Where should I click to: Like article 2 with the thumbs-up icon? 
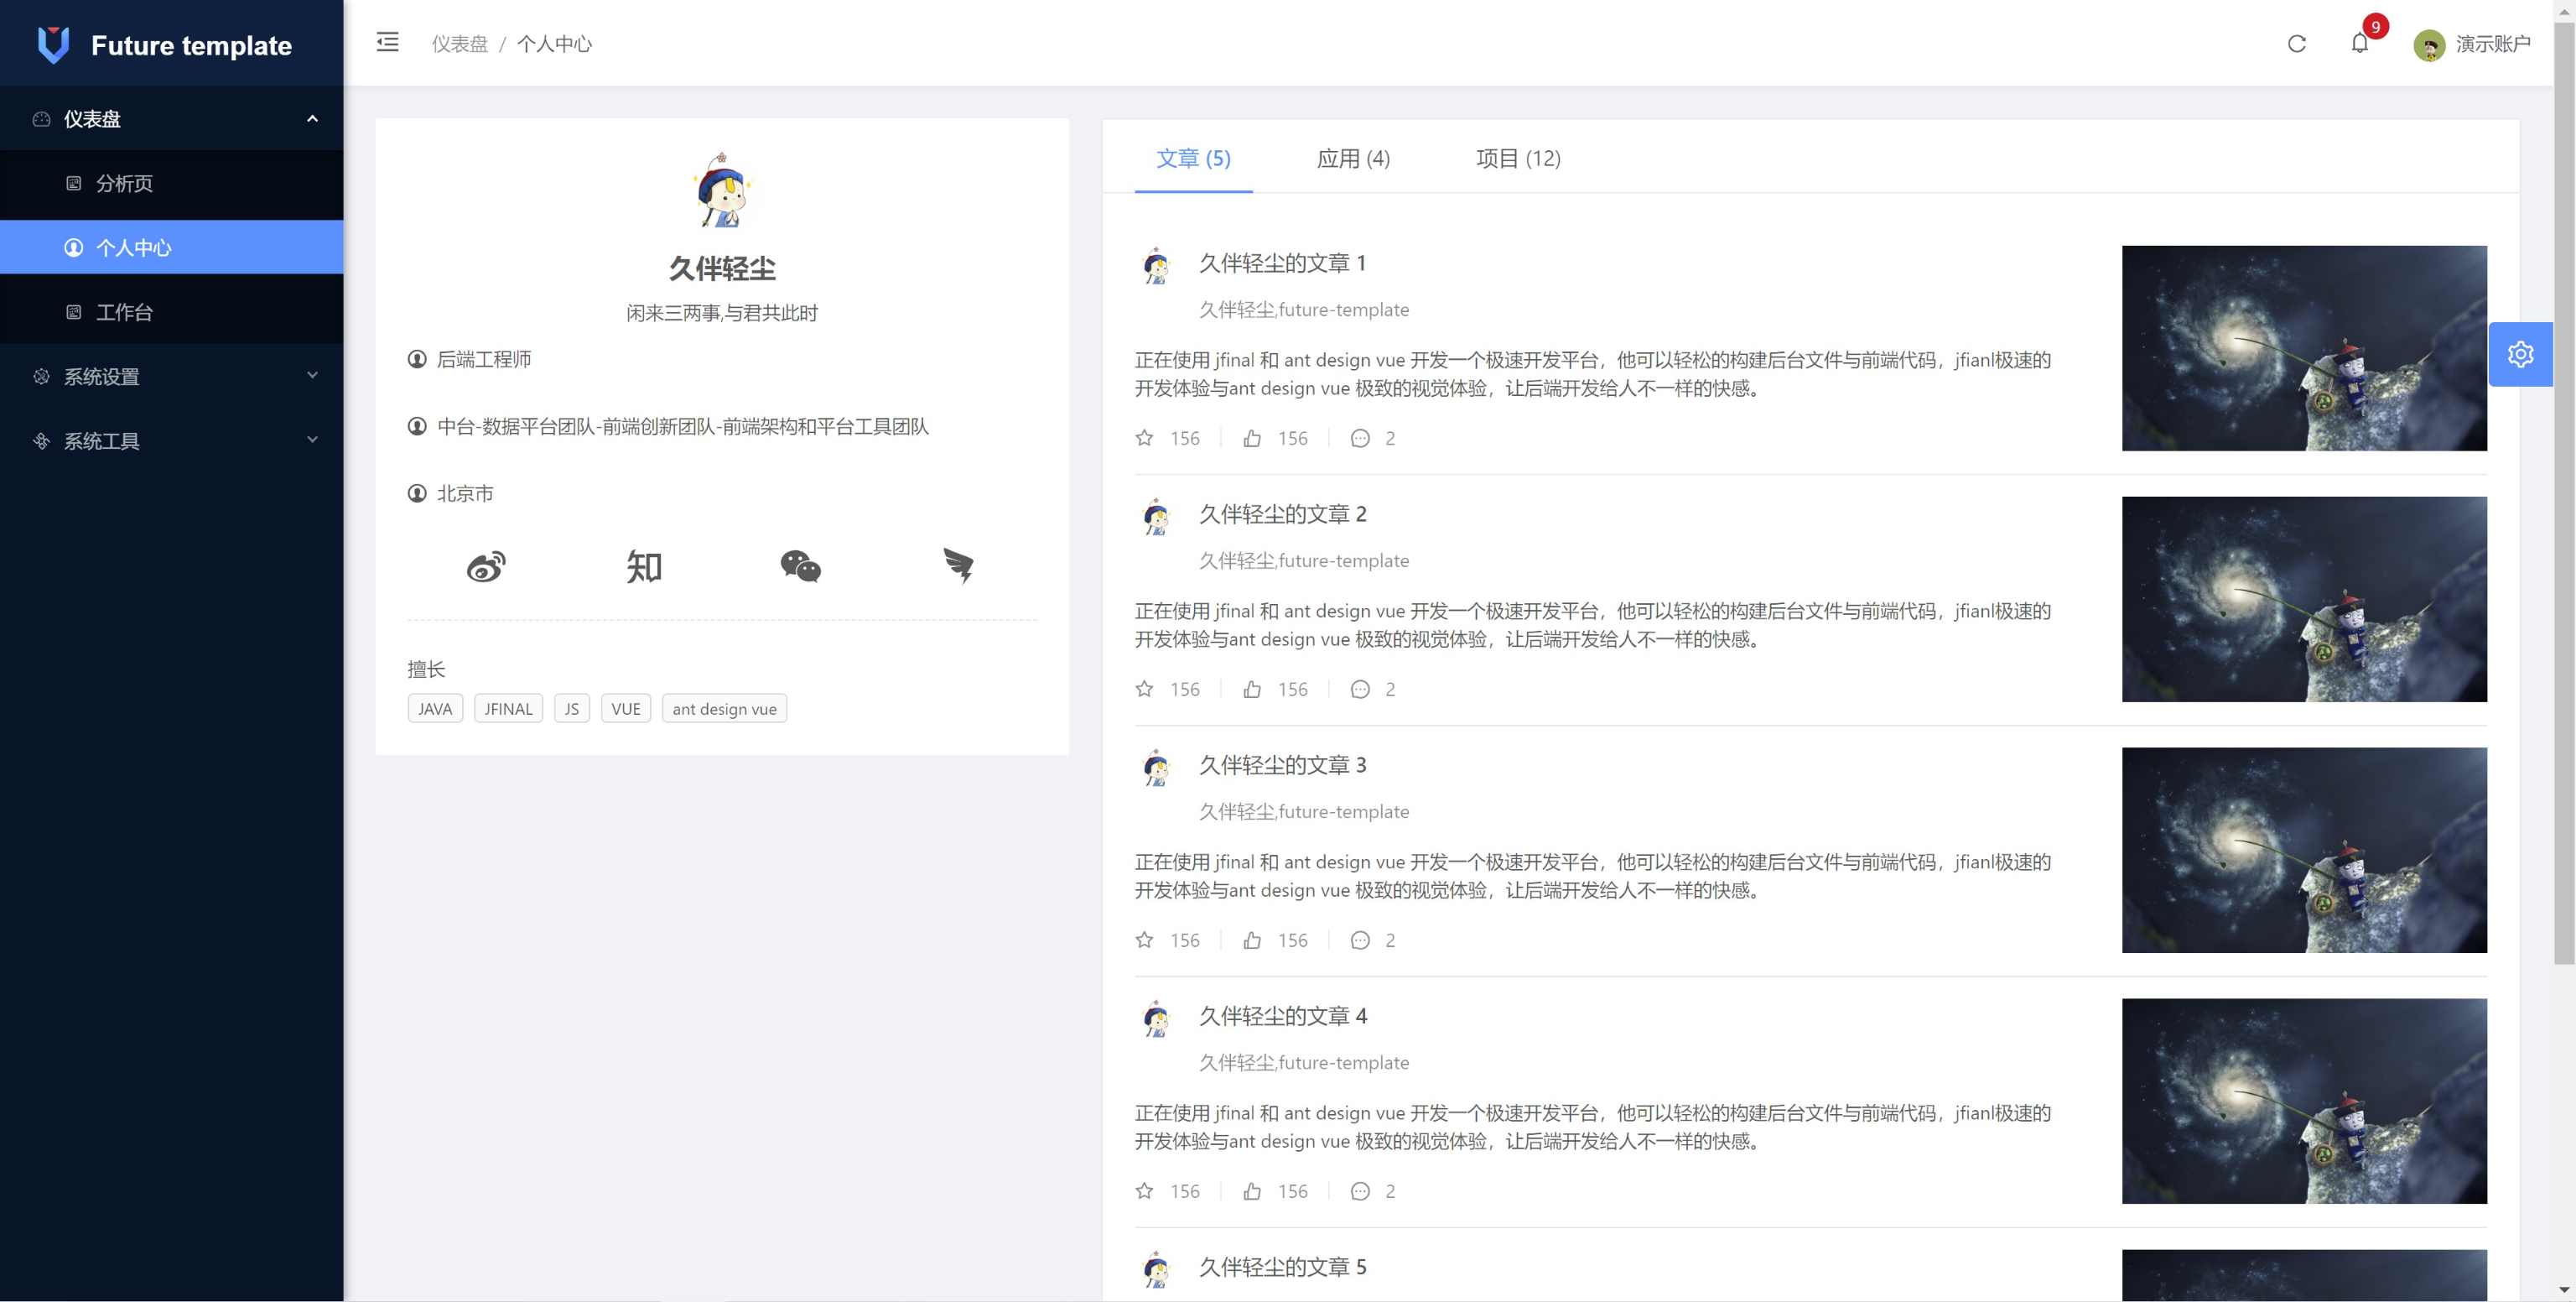pos(1252,690)
